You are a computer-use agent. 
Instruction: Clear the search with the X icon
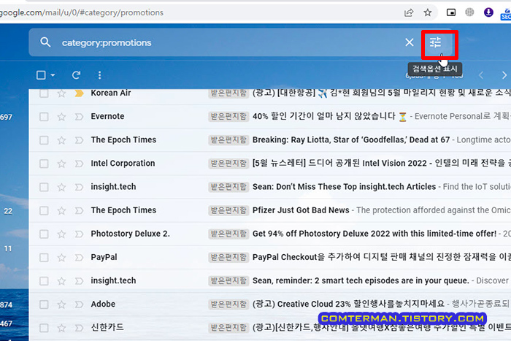pyautogui.click(x=410, y=42)
